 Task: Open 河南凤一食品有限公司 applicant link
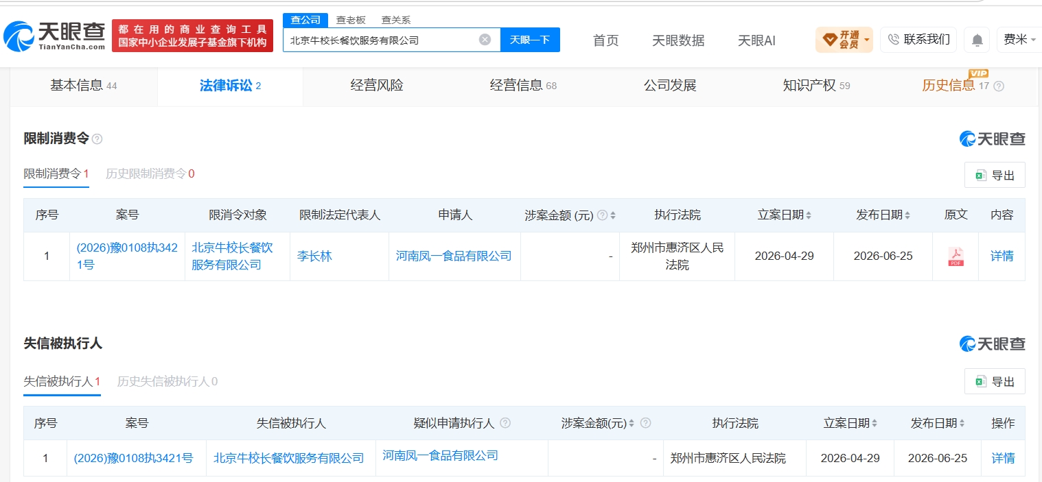coord(454,256)
